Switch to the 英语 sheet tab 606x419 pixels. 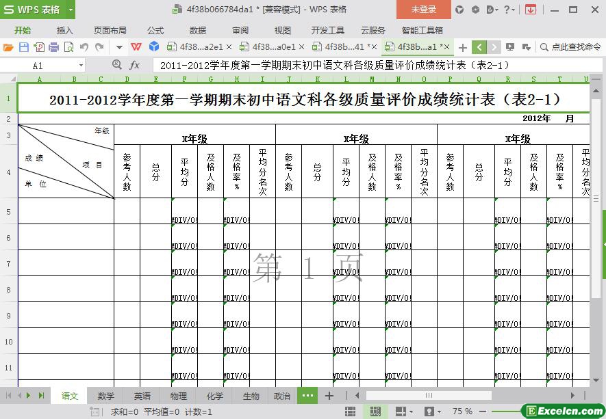coord(142,396)
